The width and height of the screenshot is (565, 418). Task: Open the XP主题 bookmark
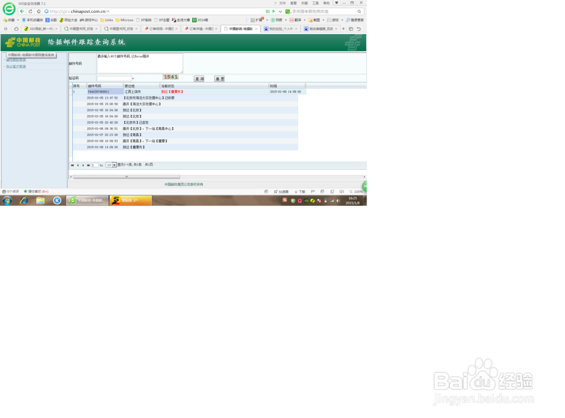click(x=162, y=20)
